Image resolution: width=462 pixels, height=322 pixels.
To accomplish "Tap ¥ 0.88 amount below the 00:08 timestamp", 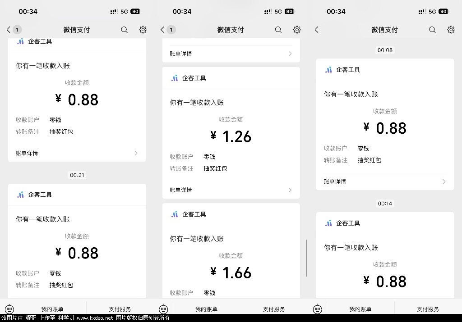I will tap(385, 128).
